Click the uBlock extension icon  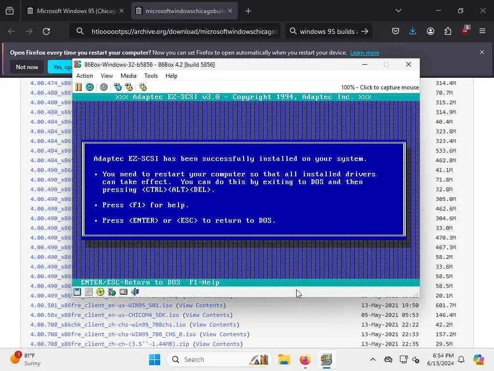465,30
